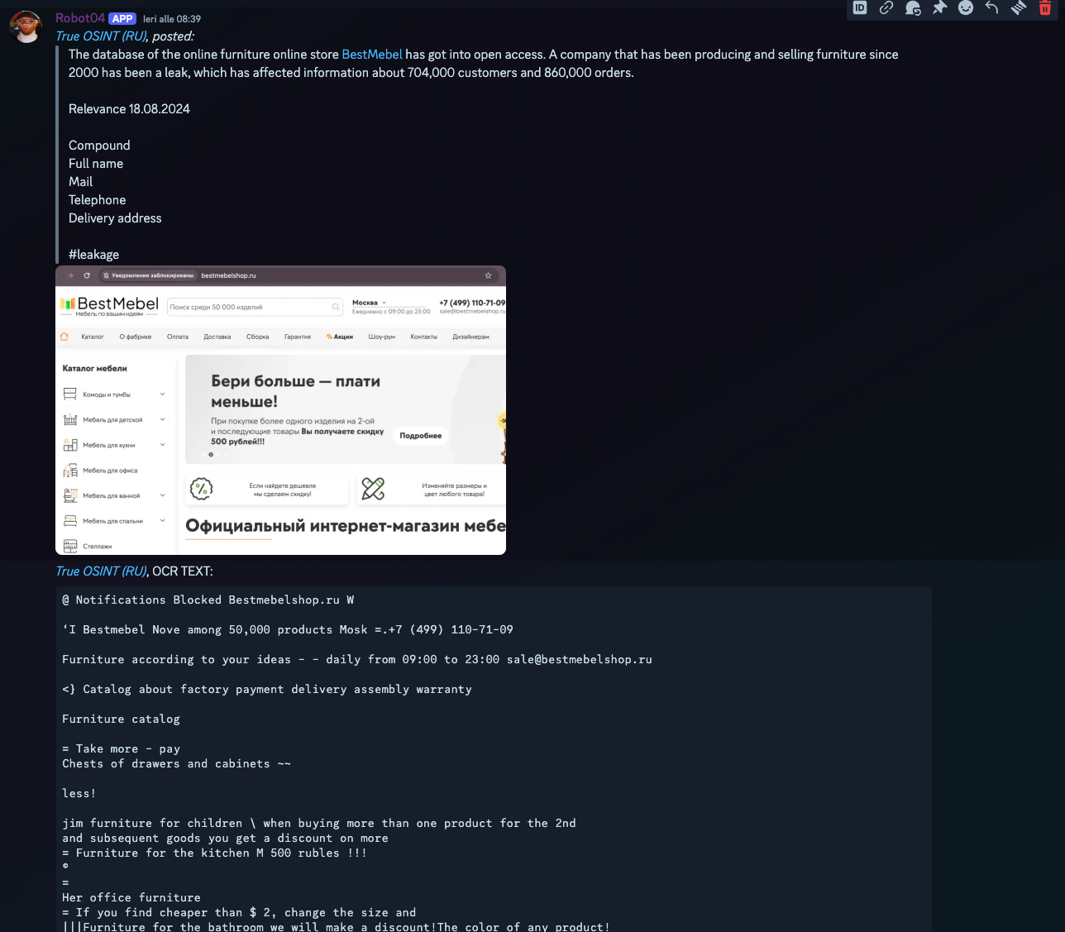This screenshot has width=1065, height=932.
Task: Add a reaction with the smiley icon
Action: click(966, 7)
